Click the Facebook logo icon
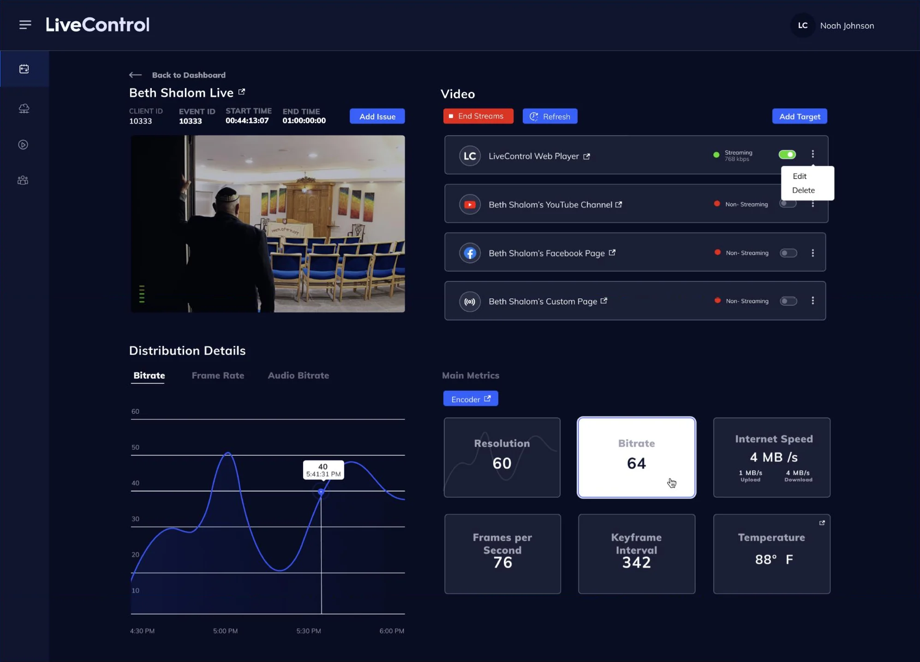Image resolution: width=920 pixels, height=662 pixels. (x=470, y=253)
